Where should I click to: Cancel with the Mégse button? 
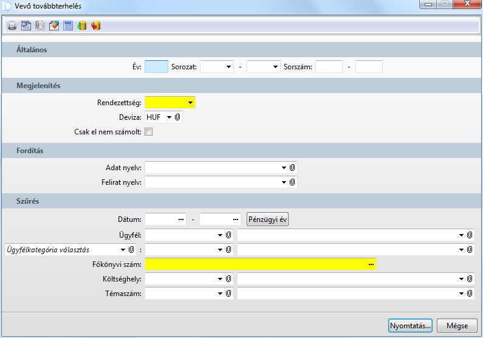point(457,326)
